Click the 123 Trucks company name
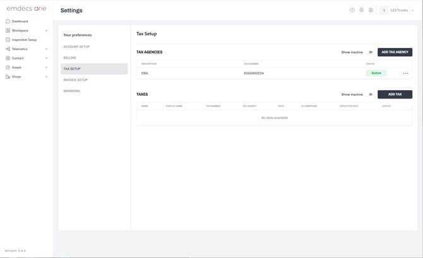The height and width of the screenshot is (258, 423). point(399,10)
